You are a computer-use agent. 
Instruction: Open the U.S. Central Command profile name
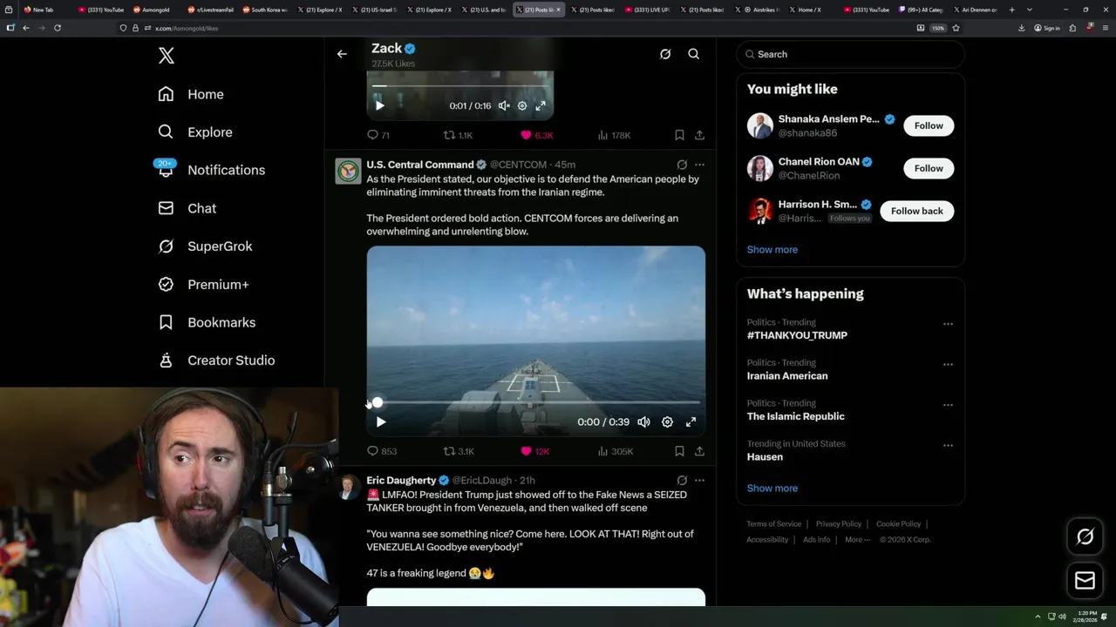tap(420, 165)
